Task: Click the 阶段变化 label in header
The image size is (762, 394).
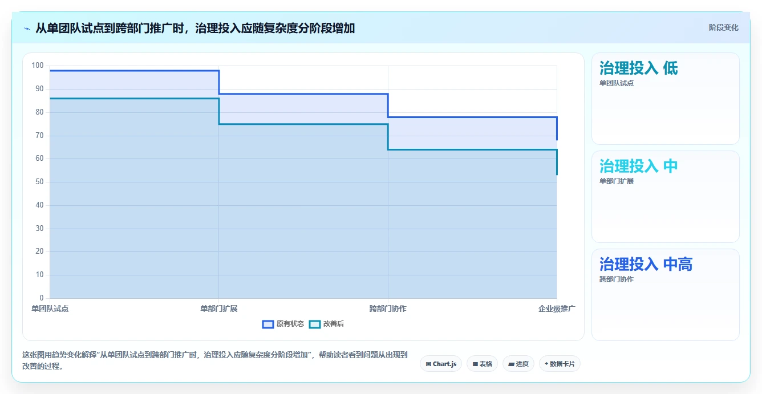Action: pyautogui.click(x=723, y=27)
